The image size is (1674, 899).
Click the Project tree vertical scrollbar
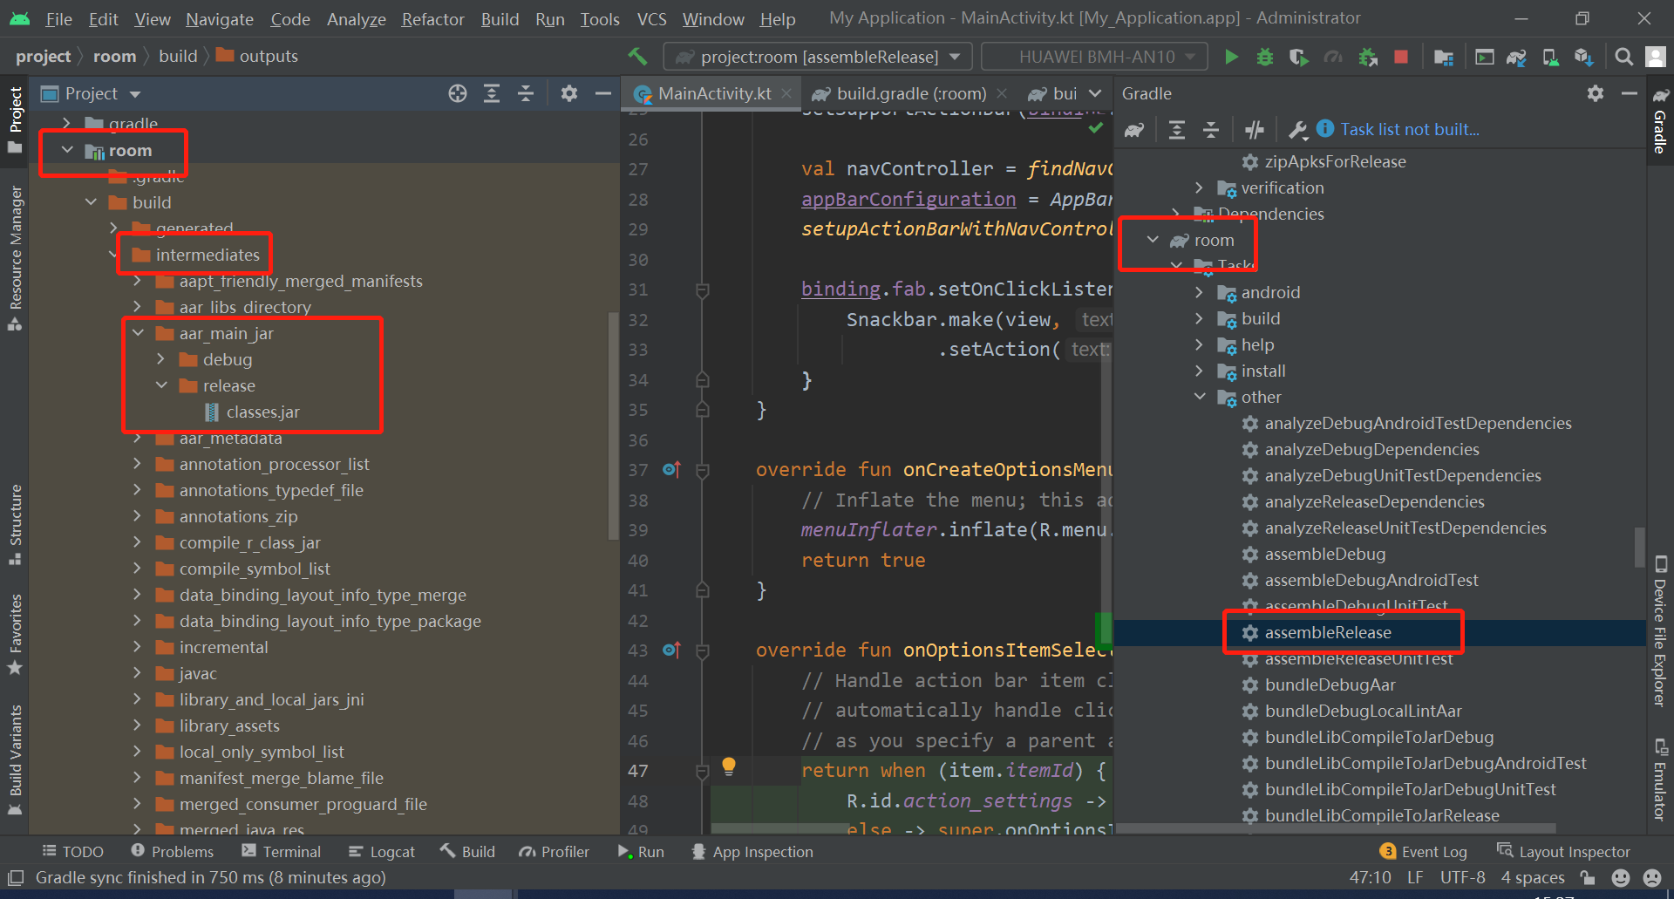click(x=612, y=426)
